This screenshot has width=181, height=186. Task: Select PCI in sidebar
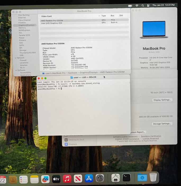point(20,33)
